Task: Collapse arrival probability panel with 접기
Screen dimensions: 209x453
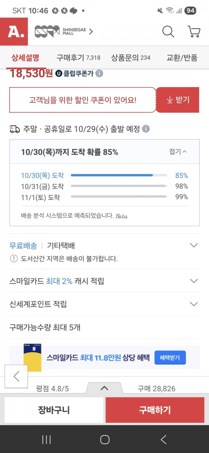Action: point(178,152)
